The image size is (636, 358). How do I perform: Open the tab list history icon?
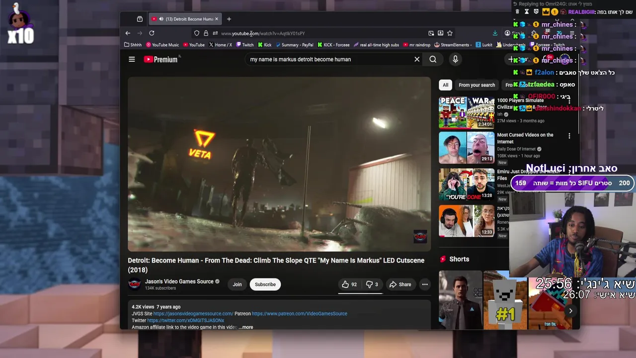(x=140, y=19)
